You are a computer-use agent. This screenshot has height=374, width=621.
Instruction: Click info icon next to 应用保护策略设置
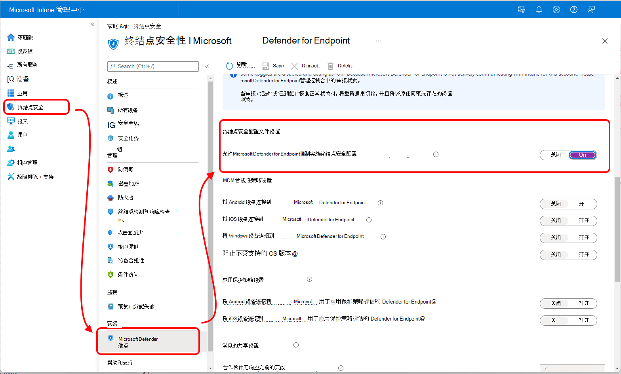click(309, 279)
